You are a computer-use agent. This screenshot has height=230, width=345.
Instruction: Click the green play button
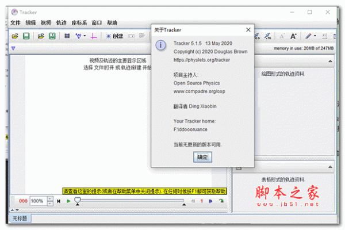tap(68, 201)
